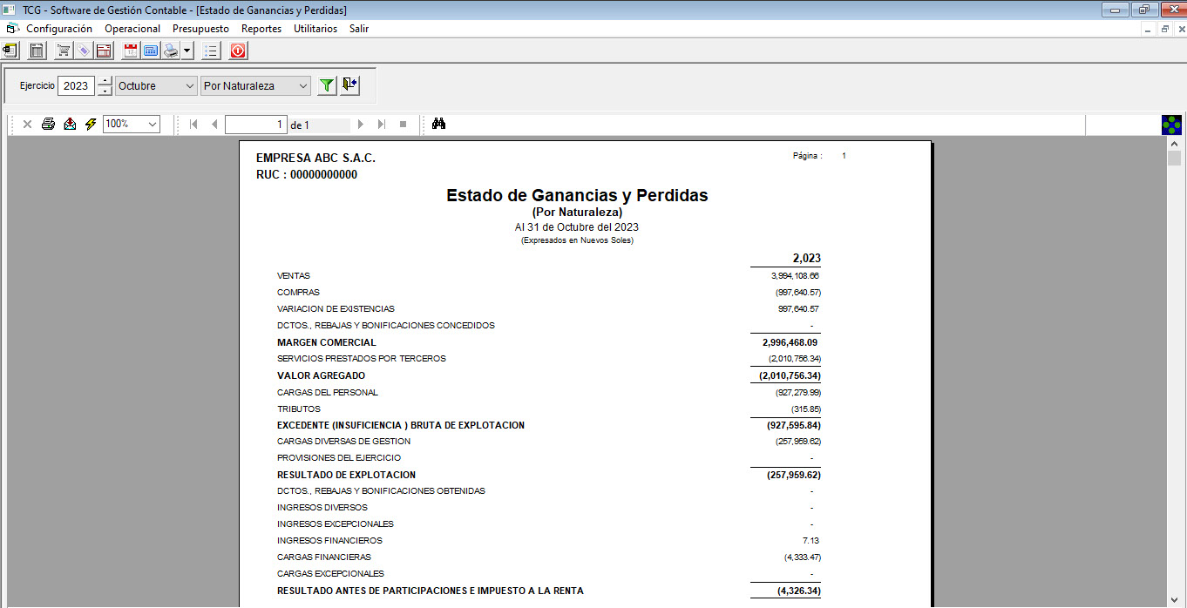The height and width of the screenshot is (608, 1187).
Task: Click the bulleted list toolbar icon
Action: click(x=210, y=51)
